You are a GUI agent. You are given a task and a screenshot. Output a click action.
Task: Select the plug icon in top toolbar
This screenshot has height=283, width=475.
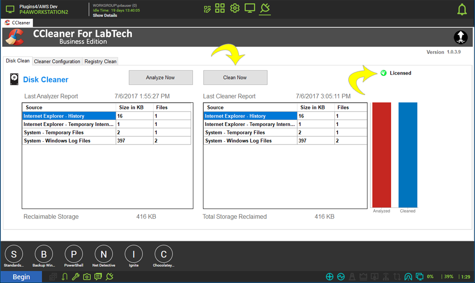[x=265, y=8]
